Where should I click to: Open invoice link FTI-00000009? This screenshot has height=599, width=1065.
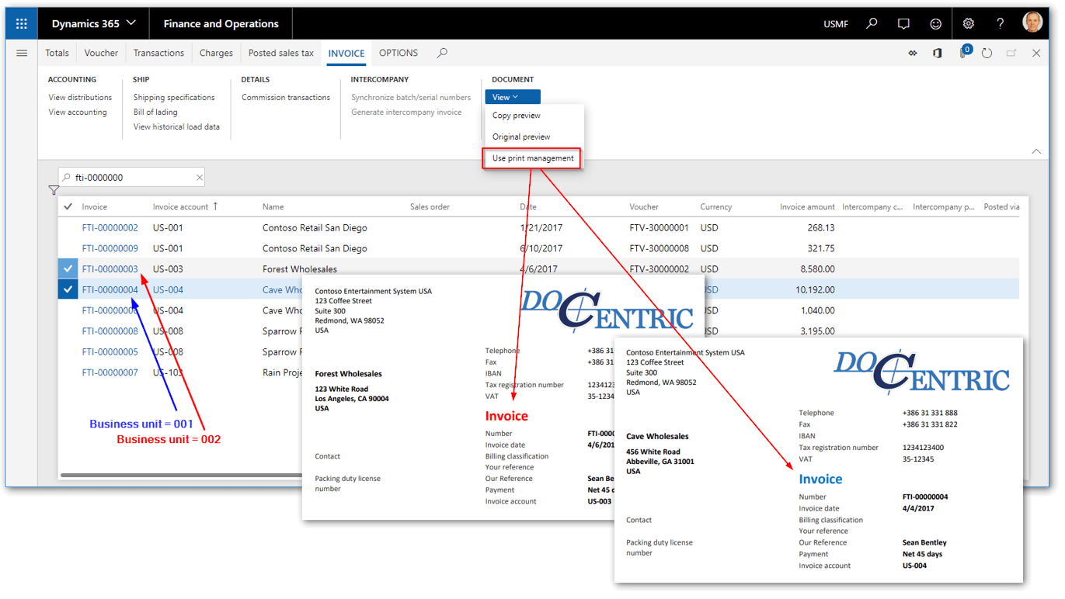coord(110,248)
